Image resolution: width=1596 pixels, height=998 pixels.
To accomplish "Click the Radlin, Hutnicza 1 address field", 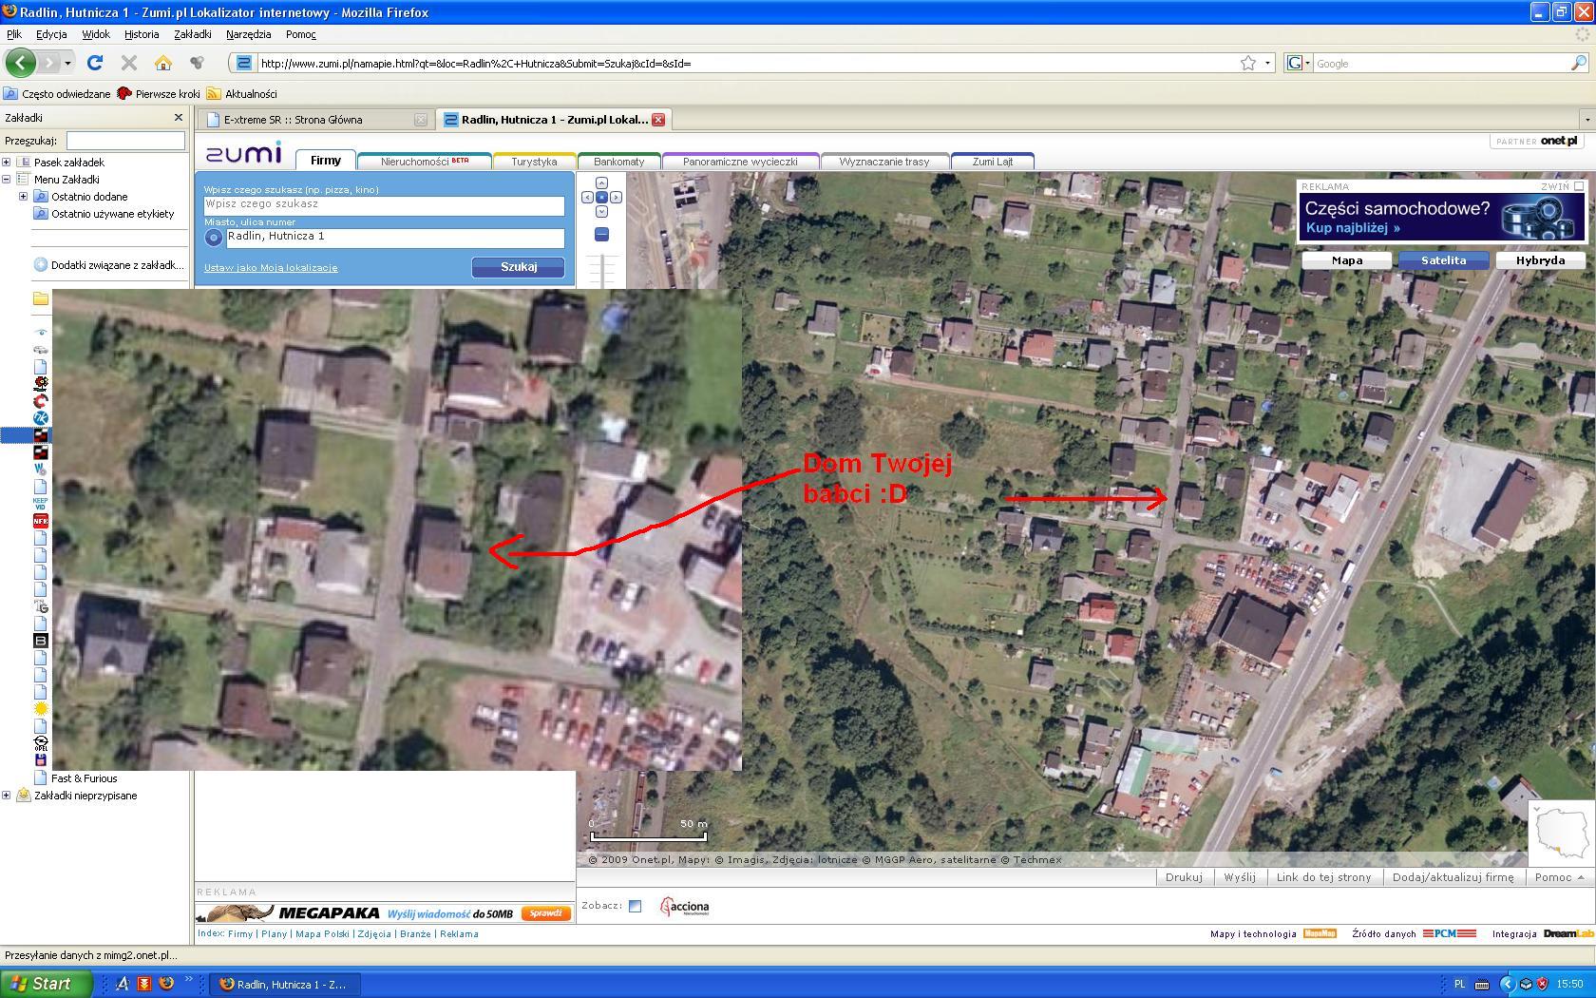I will (x=395, y=238).
